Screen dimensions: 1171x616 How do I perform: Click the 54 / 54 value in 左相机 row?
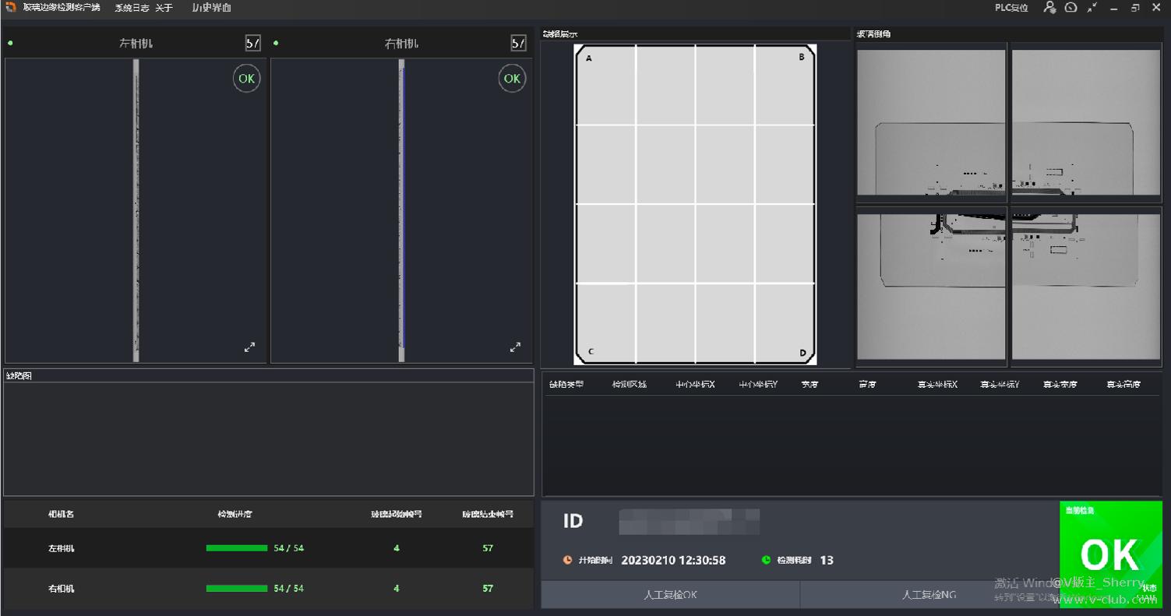pyautogui.click(x=289, y=548)
